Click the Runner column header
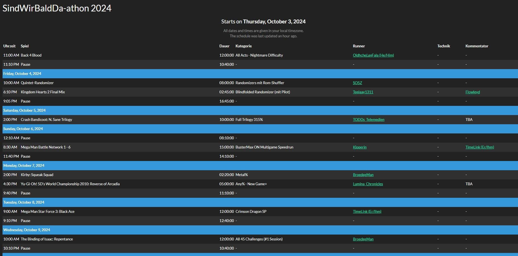This screenshot has height=256, width=518. coord(359,46)
